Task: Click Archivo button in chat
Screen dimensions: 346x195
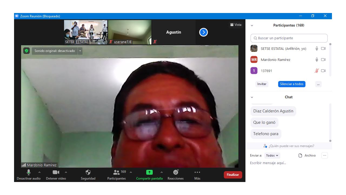Action: pos(307,155)
